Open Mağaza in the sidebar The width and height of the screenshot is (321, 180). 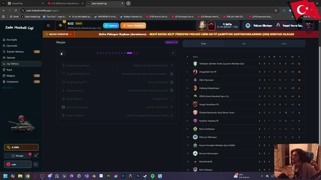coord(21,76)
